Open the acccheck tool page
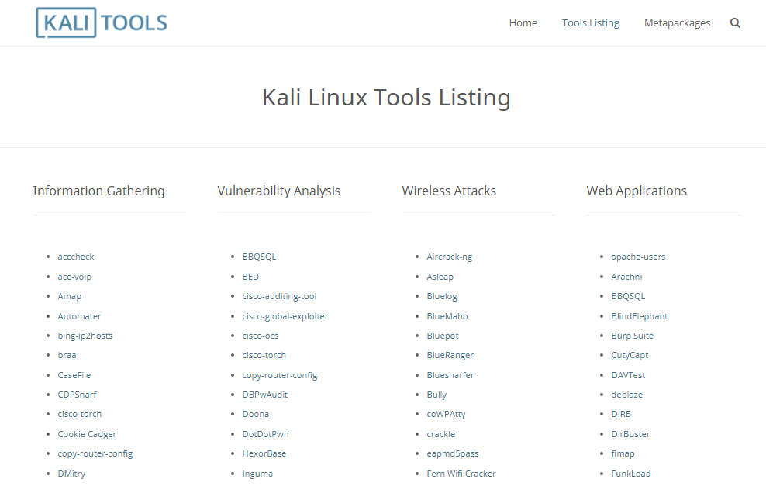The image size is (766, 486). 75,256
